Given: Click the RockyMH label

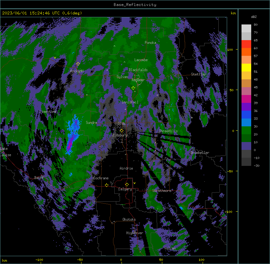Looking at the screenshot, I should [x=77, y=71].
